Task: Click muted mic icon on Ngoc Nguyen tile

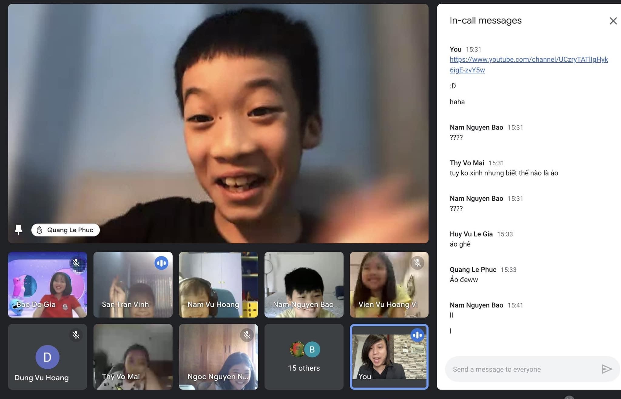Action: click(x=247, y=335)
